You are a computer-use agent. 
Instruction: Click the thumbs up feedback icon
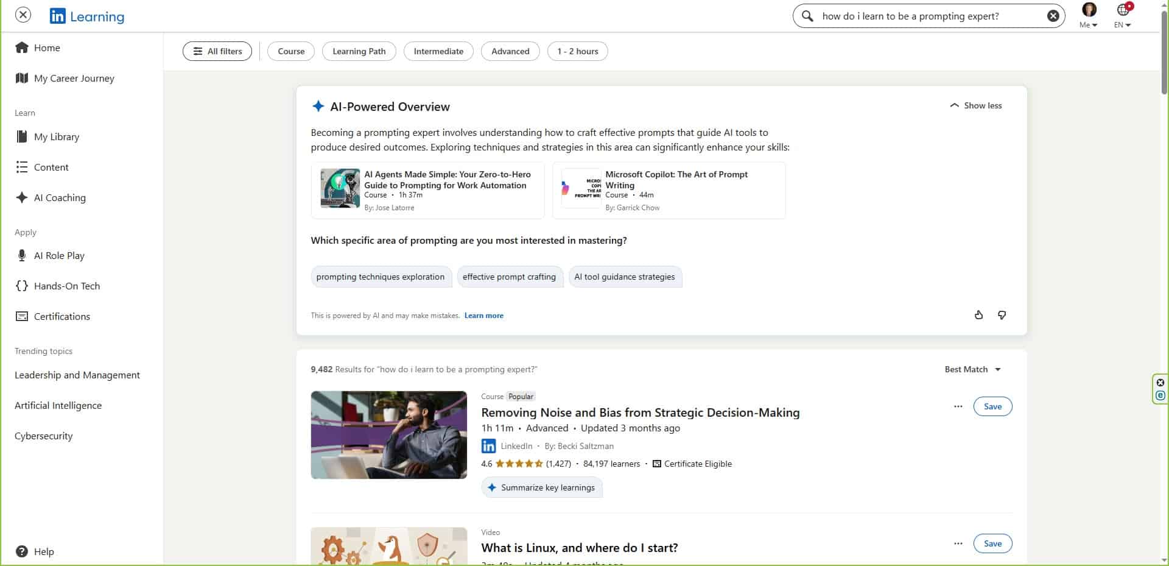(x=978, y=315)
